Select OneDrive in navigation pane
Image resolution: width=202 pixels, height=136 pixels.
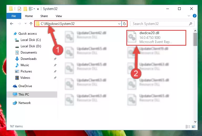(x=25, y=86)
